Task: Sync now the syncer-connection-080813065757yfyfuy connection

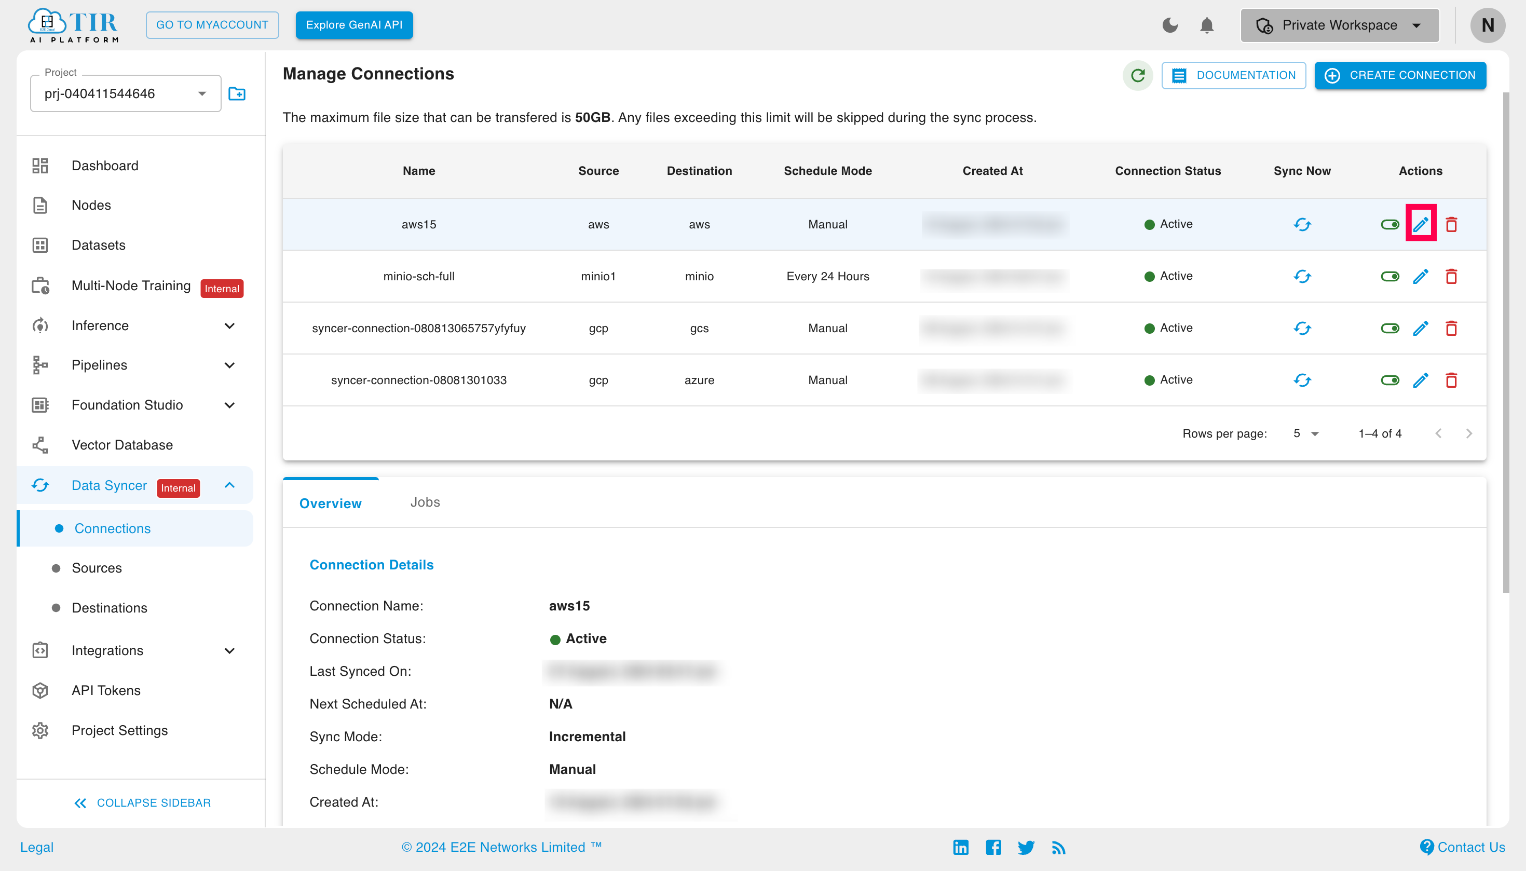Action: point(1302,328)
